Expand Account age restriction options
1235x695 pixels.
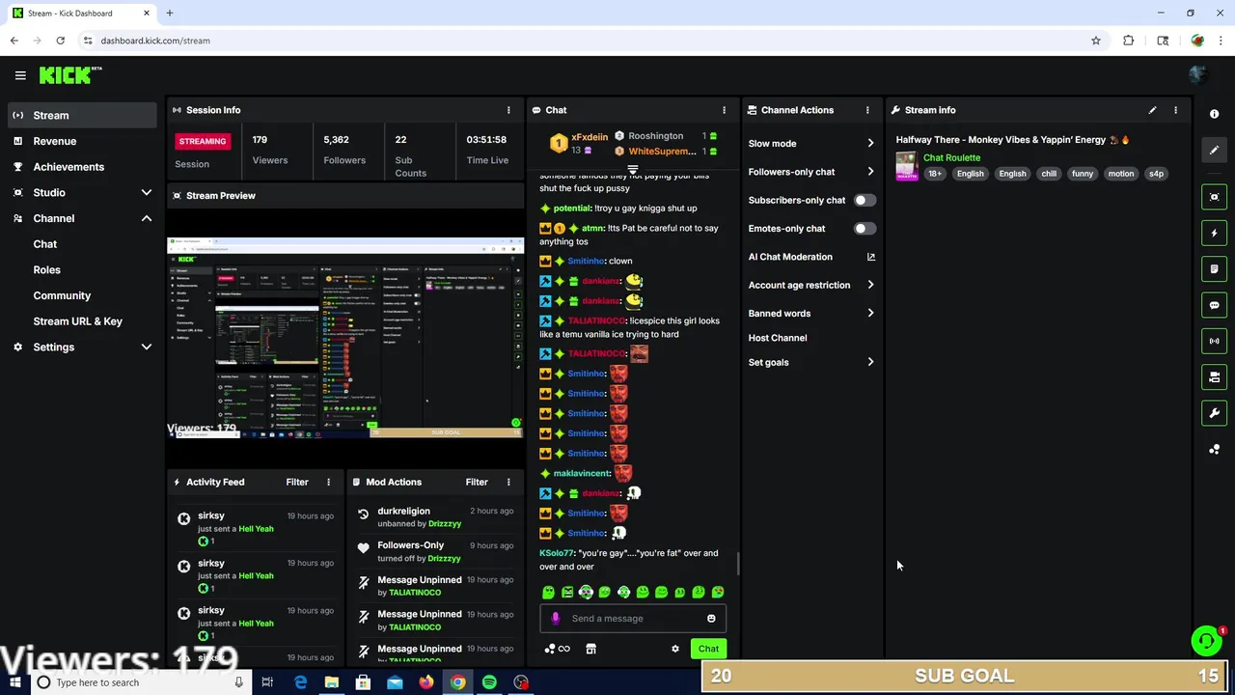point(870,285)
